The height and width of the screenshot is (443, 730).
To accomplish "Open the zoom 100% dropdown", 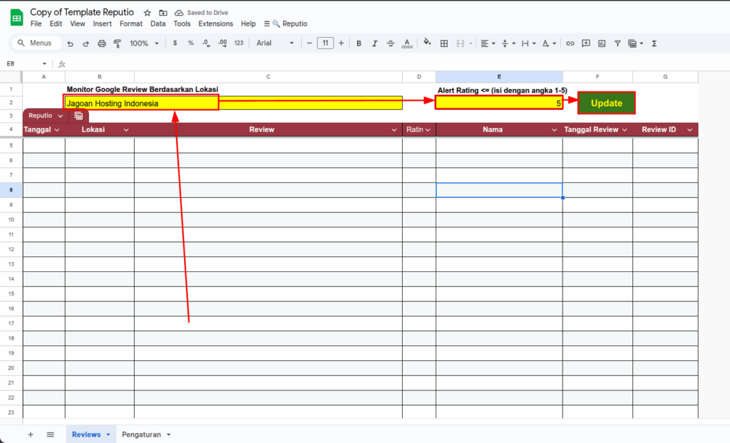I will pos(143,43).
